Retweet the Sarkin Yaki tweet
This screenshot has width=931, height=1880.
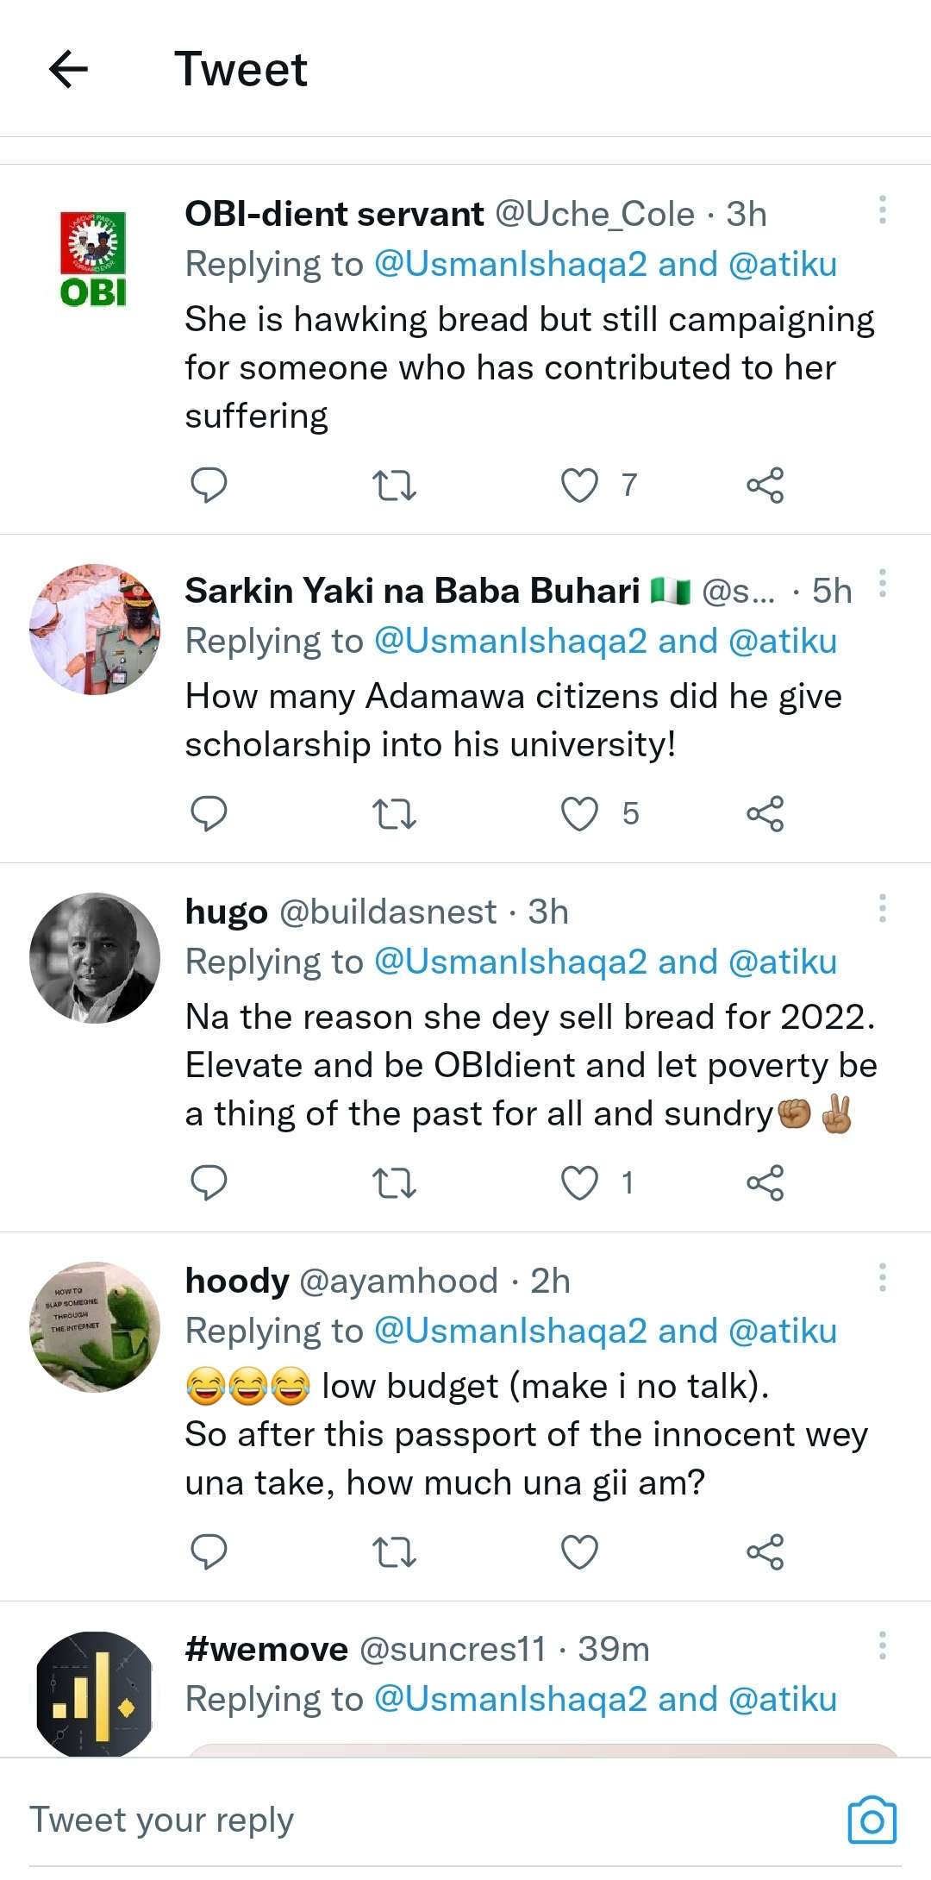coord(394,813)
